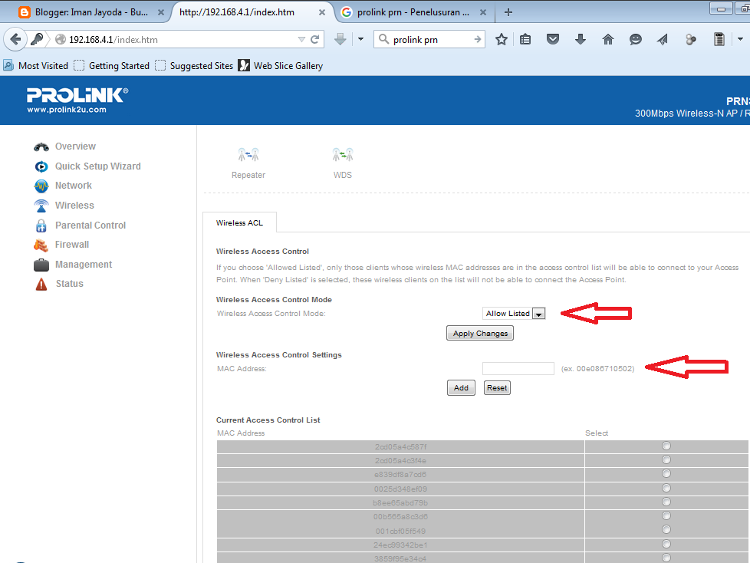This screenshot has height=563, width=750.
Task: Open the Suggested Sites bookmark
Action: click(x=194, y=65)
